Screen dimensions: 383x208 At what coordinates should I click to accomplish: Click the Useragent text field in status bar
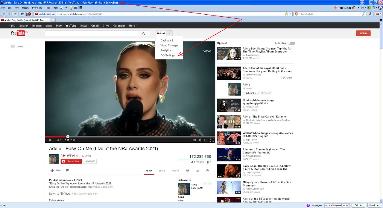tap(337, 205)
